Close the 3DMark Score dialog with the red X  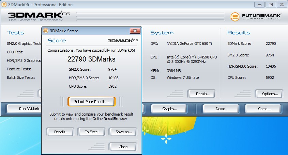click(x=135, y=31)
